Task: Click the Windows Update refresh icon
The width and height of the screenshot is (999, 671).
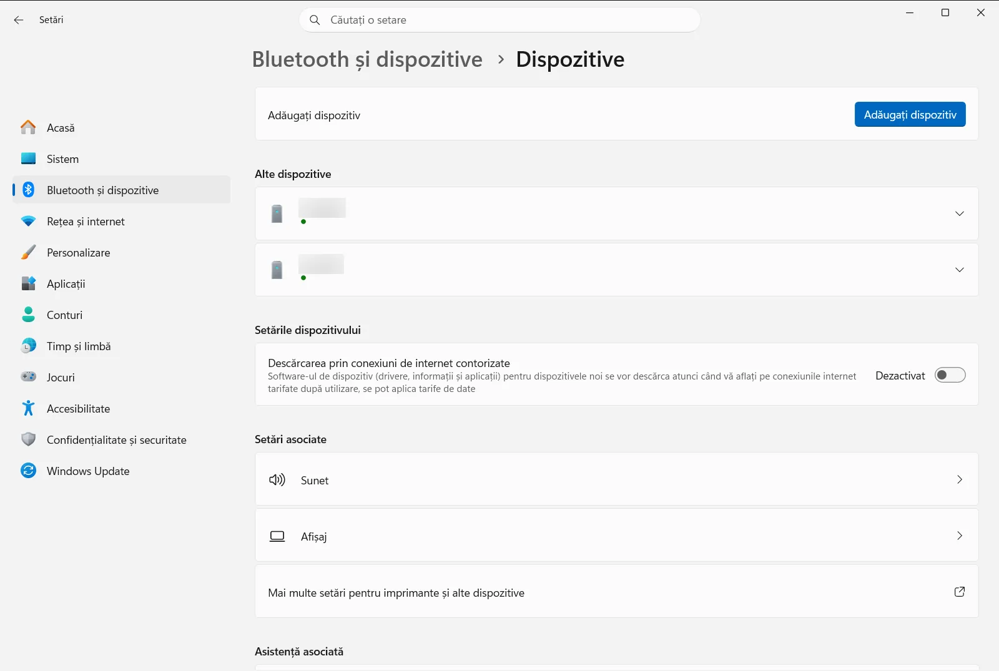Action: (x=28, y=471)
